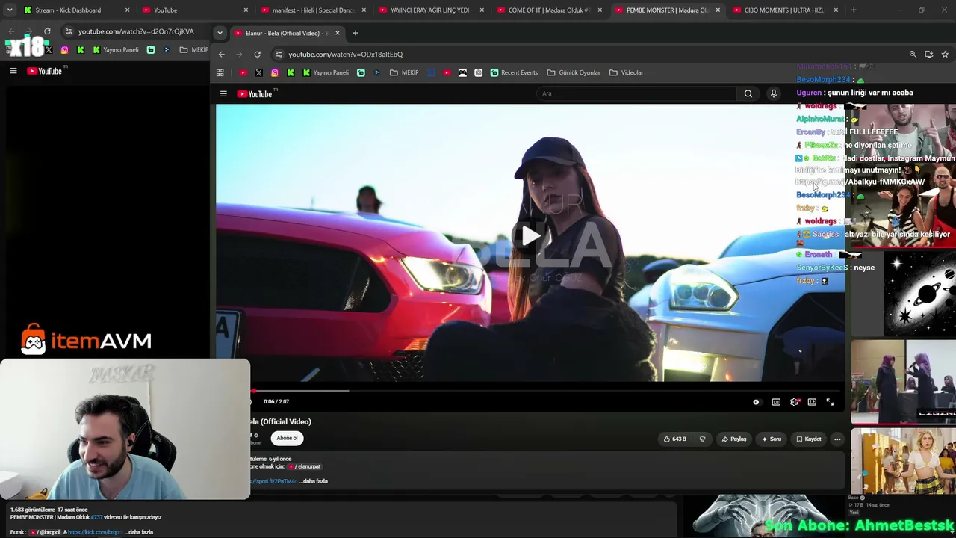Open recommended thumbnail with black-and-white planet art

[919, 293]
